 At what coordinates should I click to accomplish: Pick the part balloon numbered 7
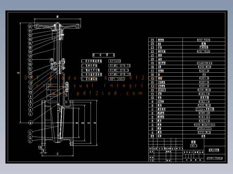pos(30,105)
